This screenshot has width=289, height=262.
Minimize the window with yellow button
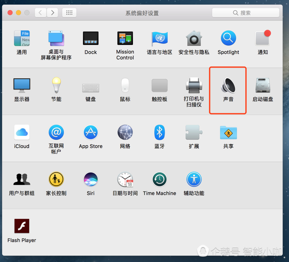[x=18, y=13]
